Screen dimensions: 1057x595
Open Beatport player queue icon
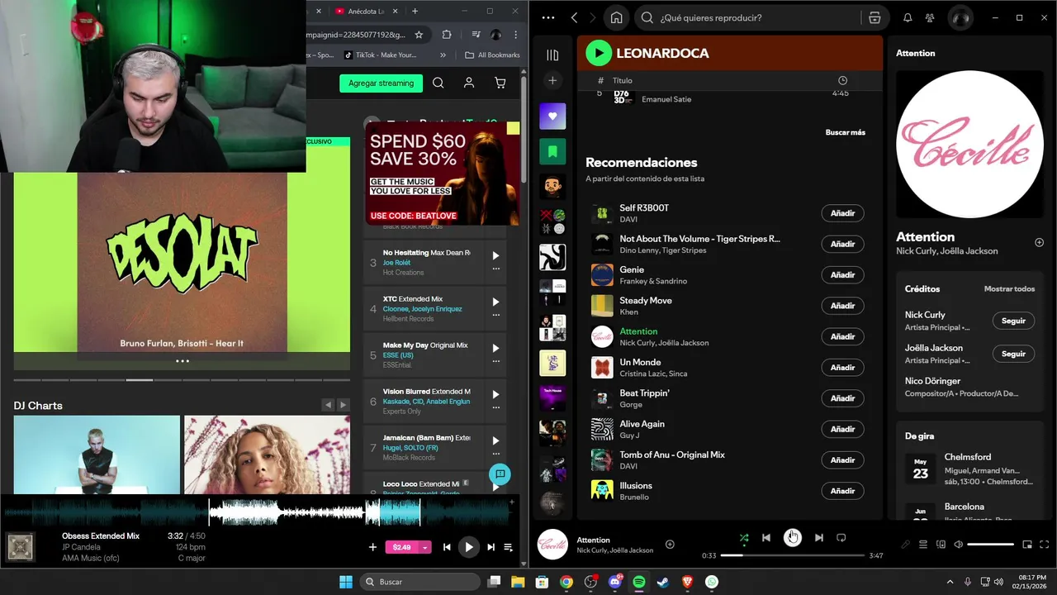508,547
